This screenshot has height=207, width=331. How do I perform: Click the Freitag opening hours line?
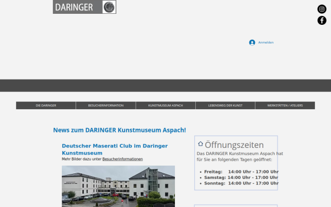(241, 172)
